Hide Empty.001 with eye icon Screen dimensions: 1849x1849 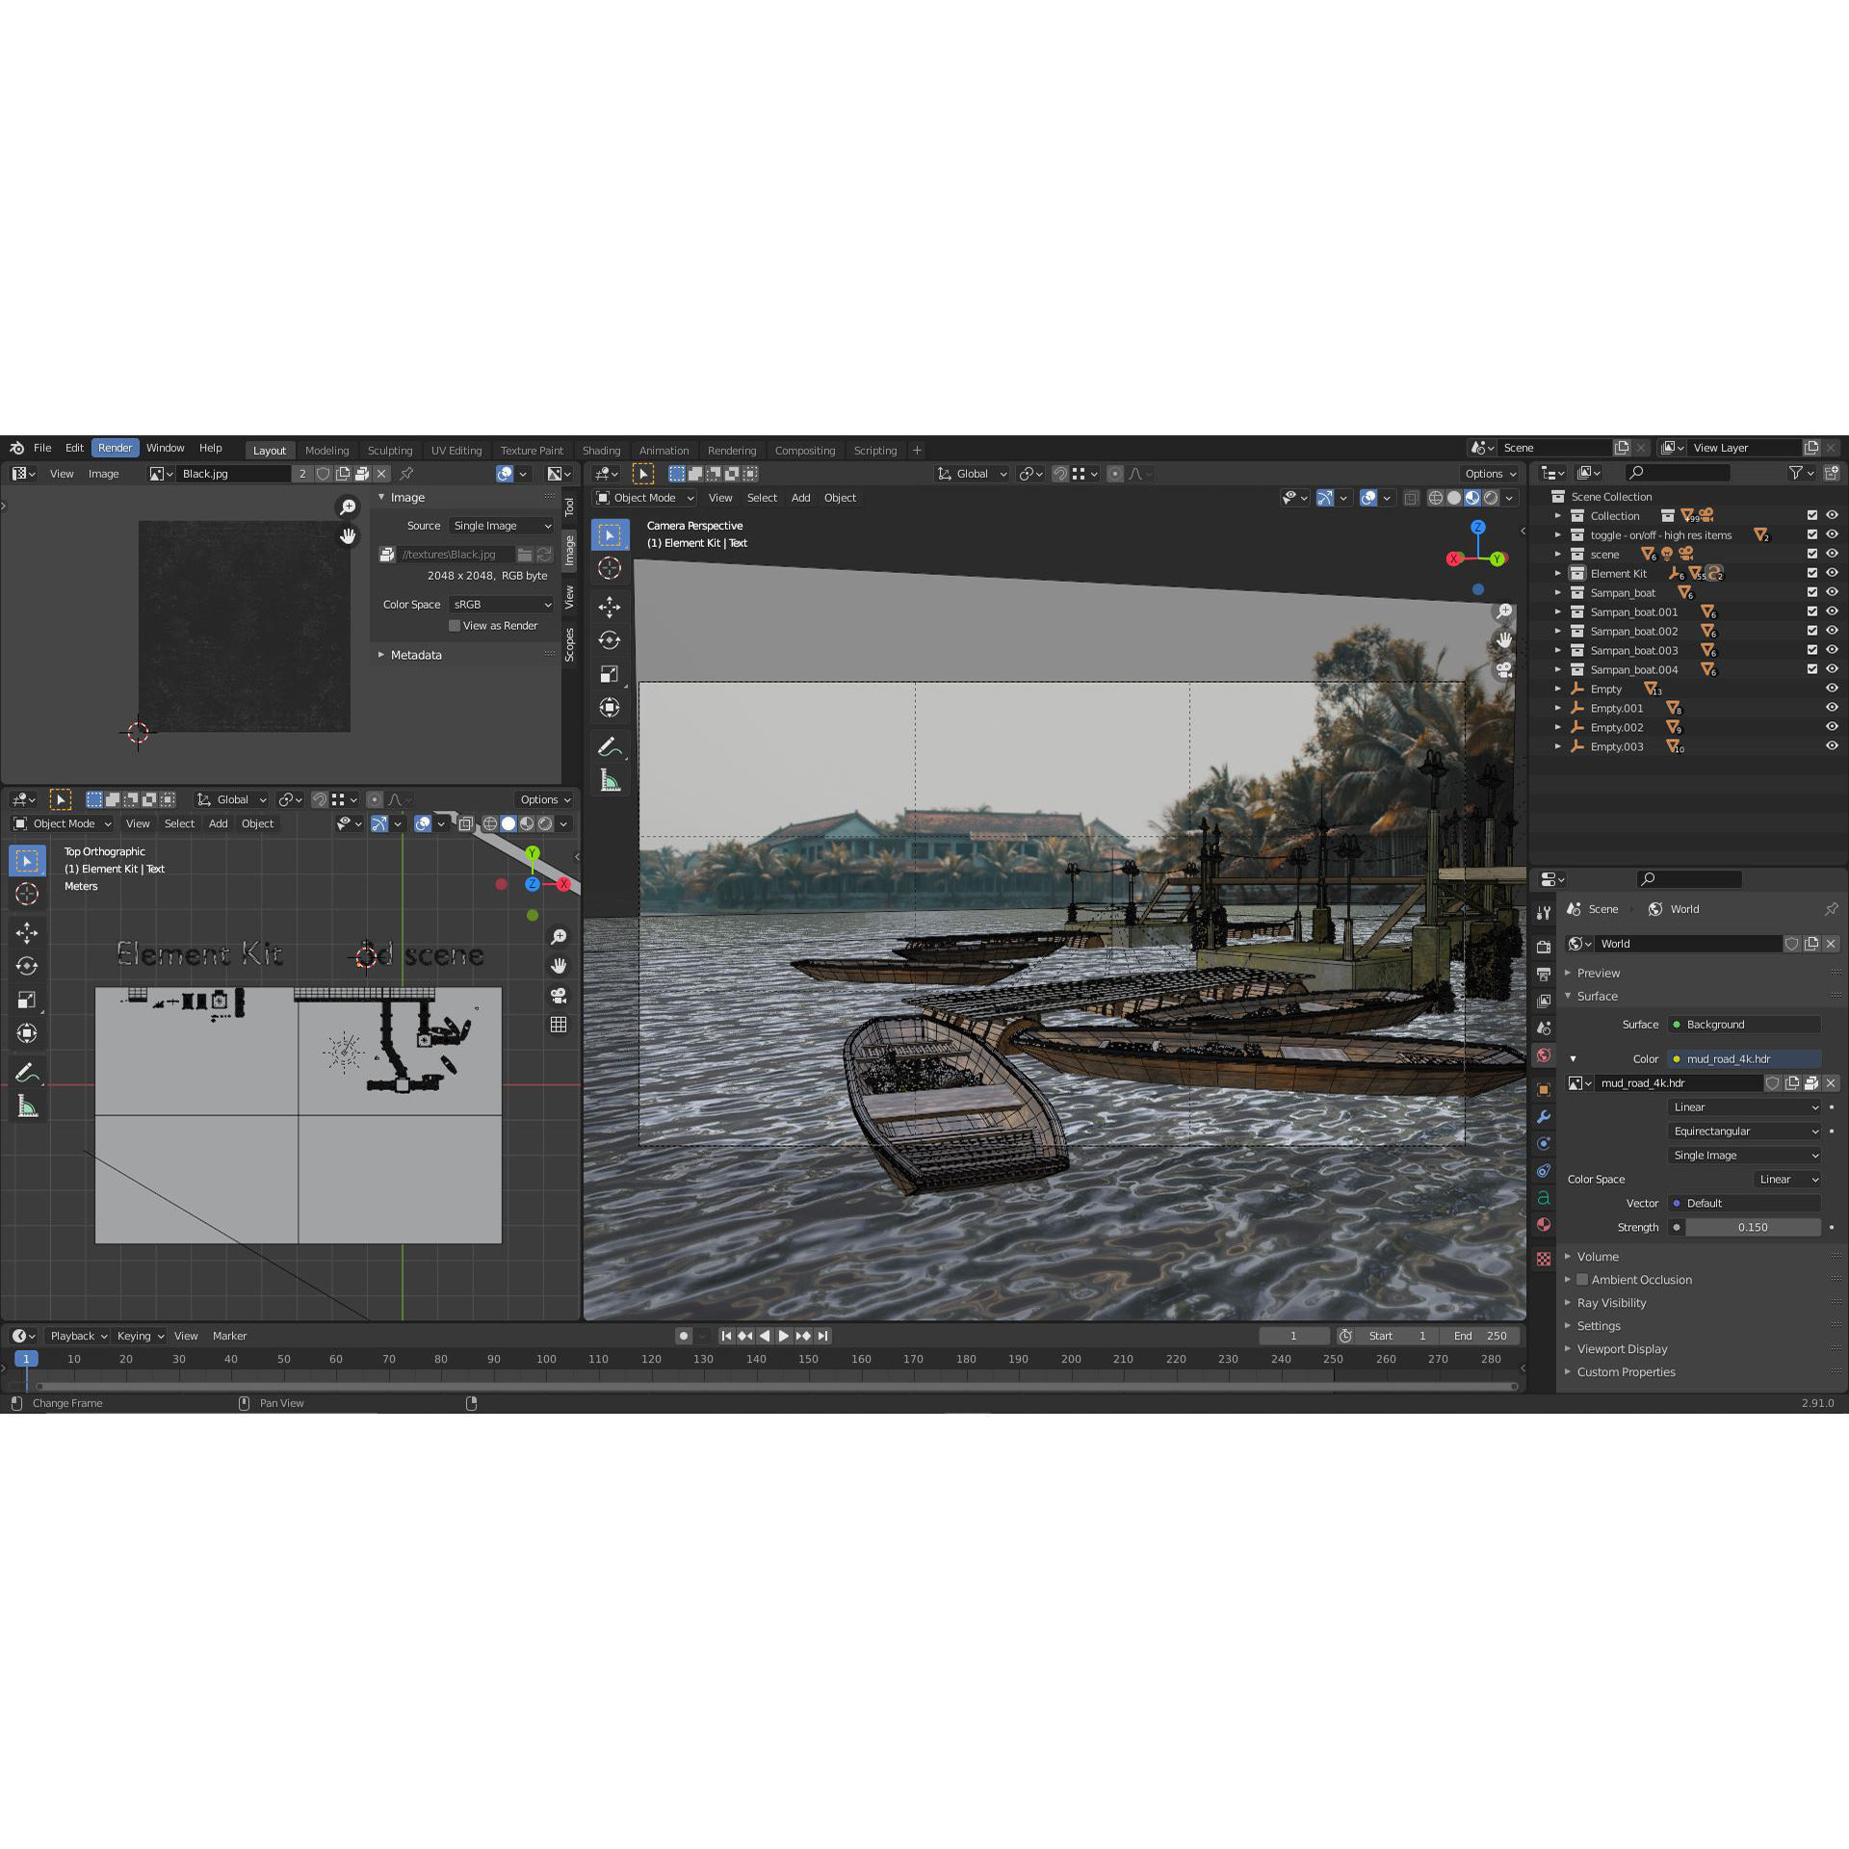pos(1832,708)
